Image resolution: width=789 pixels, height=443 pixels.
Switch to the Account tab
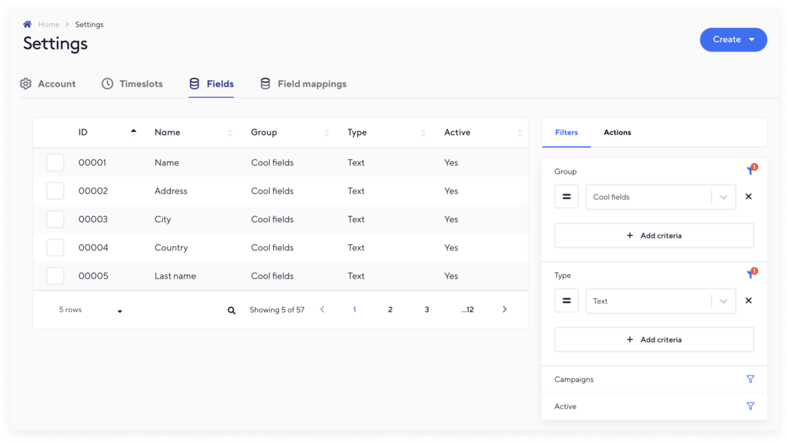(48, 84)
